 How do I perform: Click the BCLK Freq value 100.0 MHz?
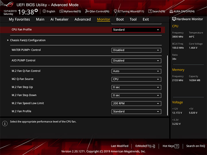[178, 48]
